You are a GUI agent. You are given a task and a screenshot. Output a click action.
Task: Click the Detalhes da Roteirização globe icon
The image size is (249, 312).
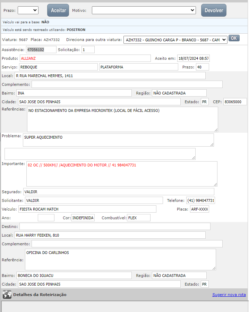pyautogui.click(x=7, y=295)
